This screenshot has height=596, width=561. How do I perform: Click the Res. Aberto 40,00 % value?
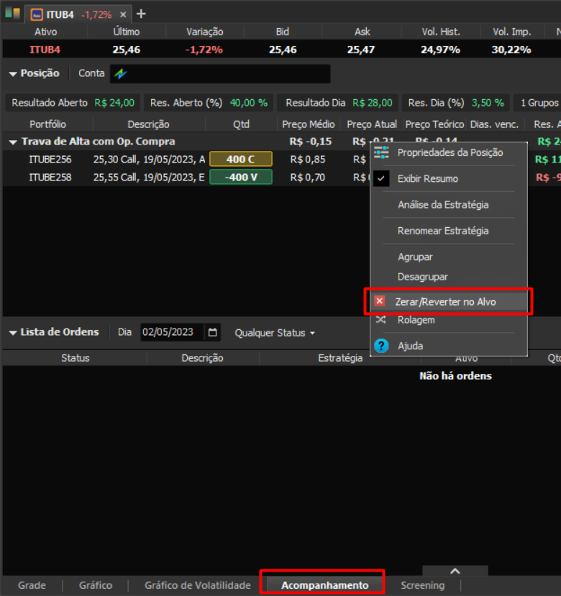tap(248, 103)
